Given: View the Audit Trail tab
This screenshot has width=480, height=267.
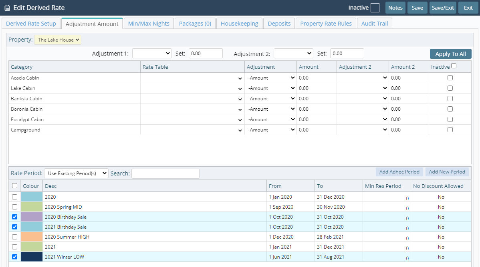Looking at the screenshot, I should (x=374, y=24).
